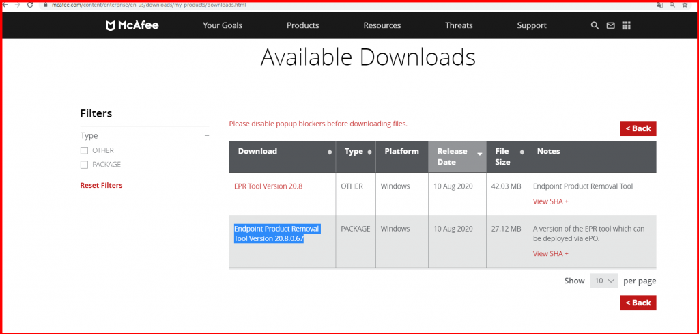Click the address bar lock icon

coord(46,5)
